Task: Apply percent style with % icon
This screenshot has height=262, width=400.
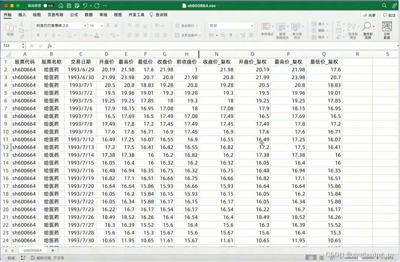Action: 223,35
